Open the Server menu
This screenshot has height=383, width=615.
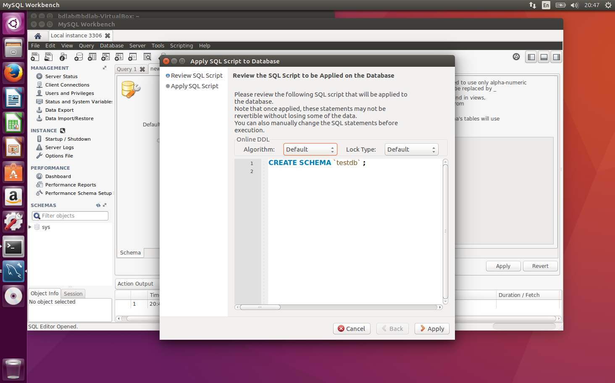coord(137,46)
